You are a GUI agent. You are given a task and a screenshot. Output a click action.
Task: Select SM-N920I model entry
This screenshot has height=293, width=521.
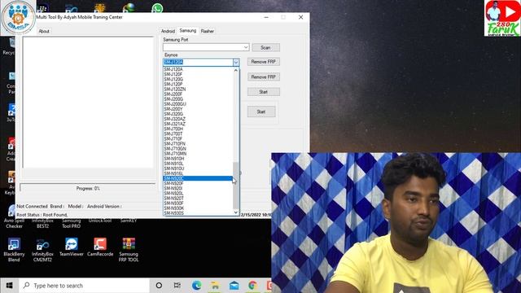click(x=198, y=188)
